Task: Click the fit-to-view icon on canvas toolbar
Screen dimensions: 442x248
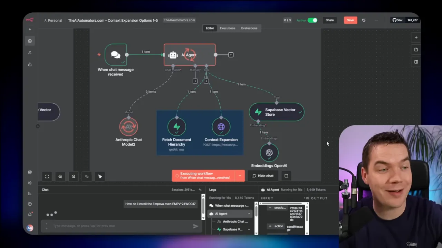Action: [x=47, y=176]
